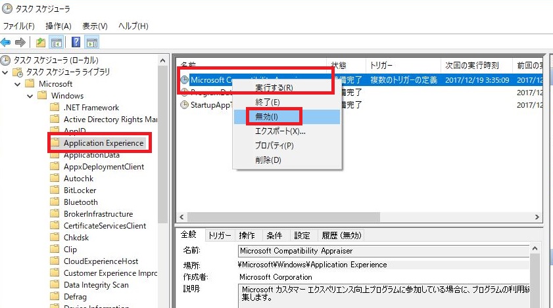
Task: Click the 説明 description text box
Action: tap(384, 296)
